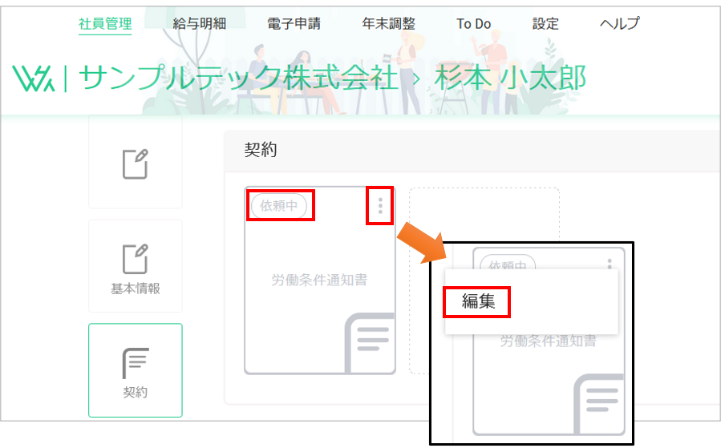Go to サンプルテック株式会社 breadcrumb
This screenshot has width=725, height=448.
238,77
